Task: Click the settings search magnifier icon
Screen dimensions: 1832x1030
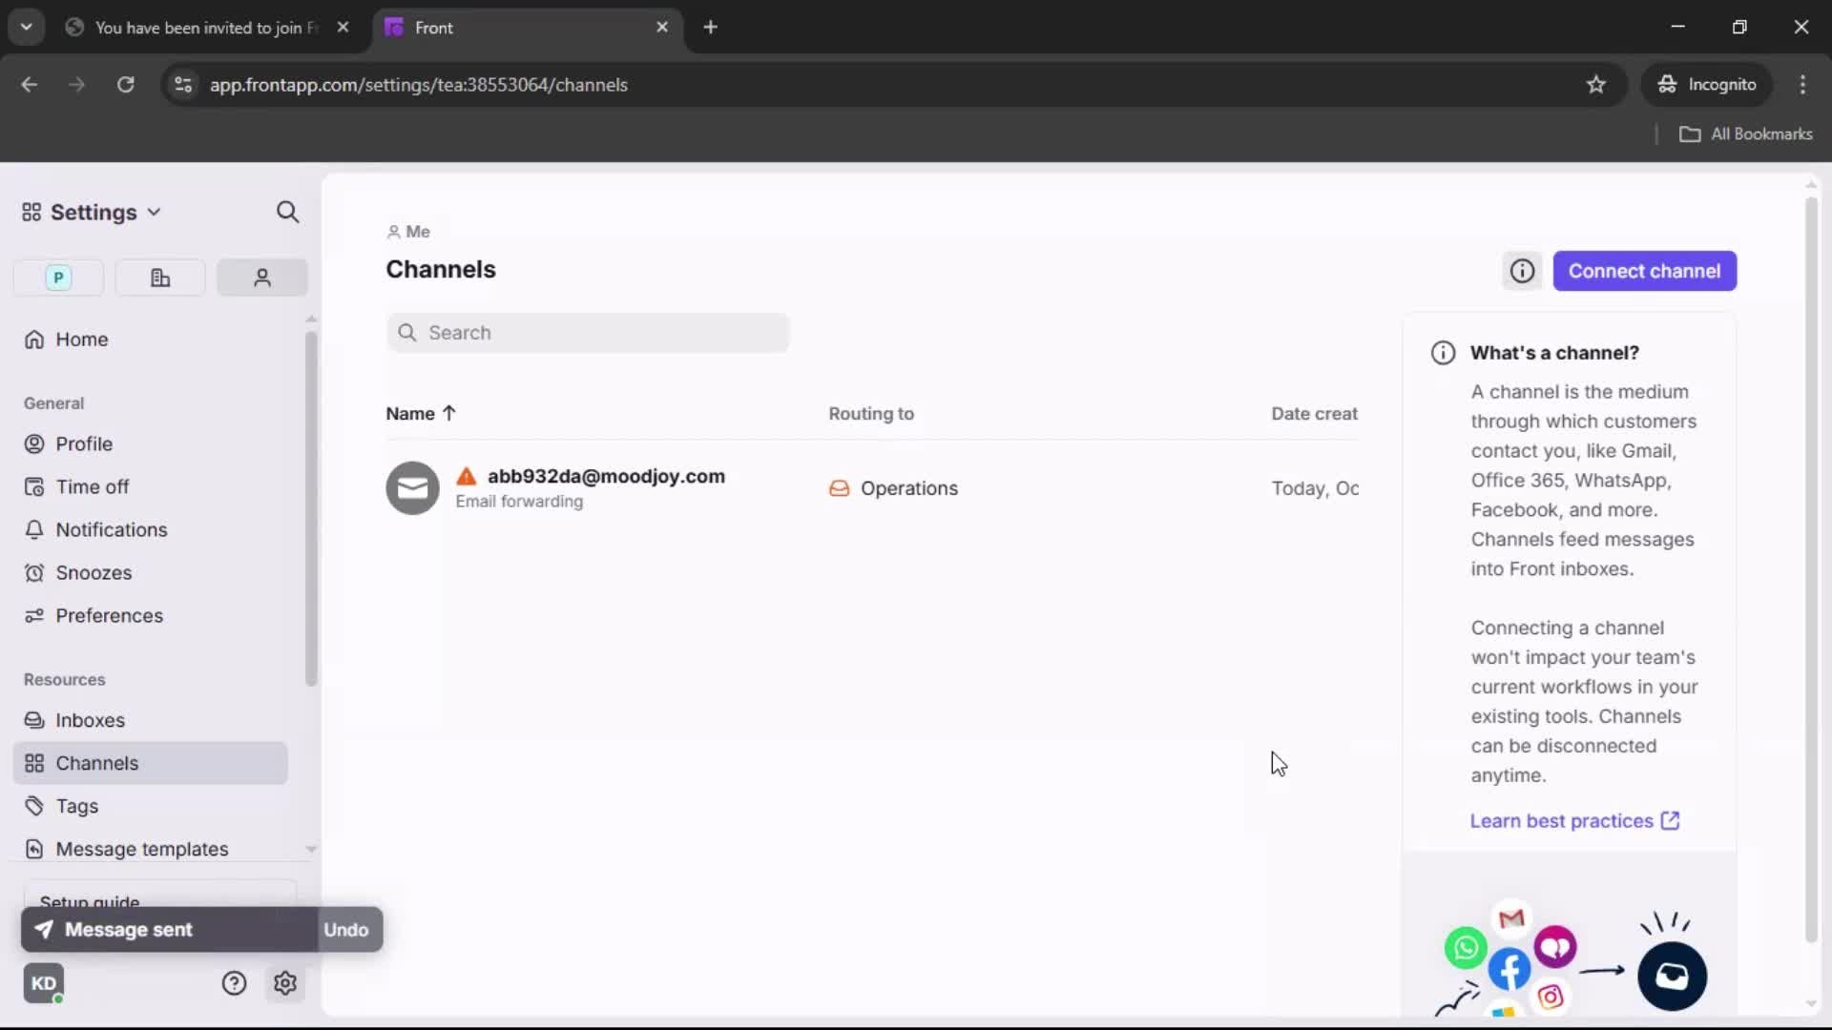Action: coord(287,212)
